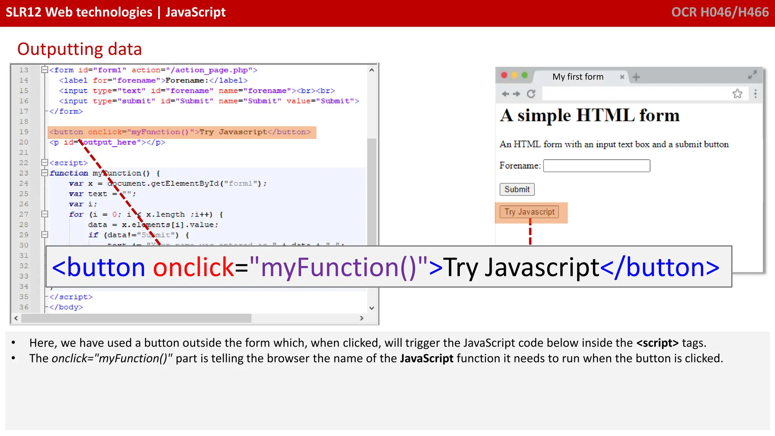Collapse the script tag fold on line 22
This screenshot has width=775, height=436.
pyautogui.click(x=45, y=162)
